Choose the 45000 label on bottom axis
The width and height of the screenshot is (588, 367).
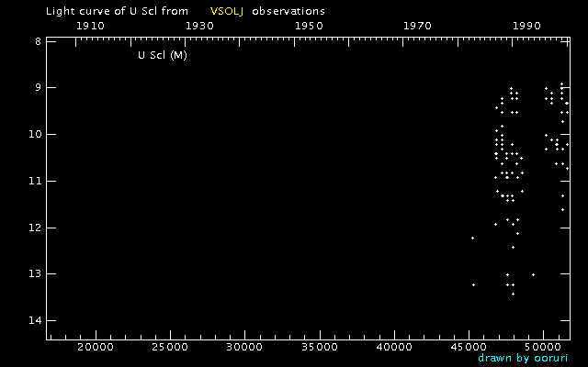[469, 348]
